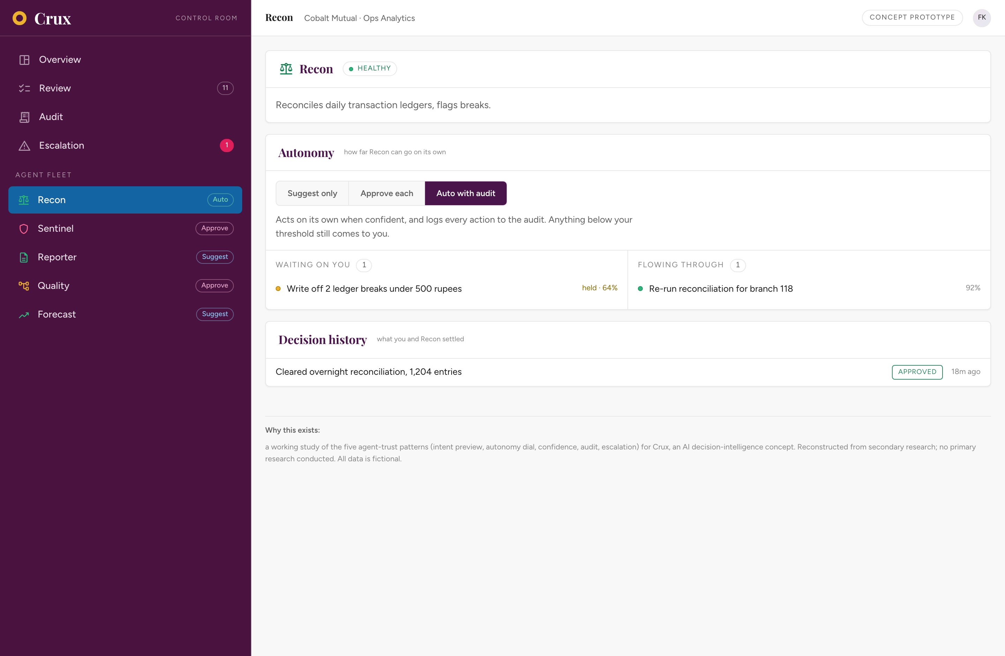The image size is (1005, 656).
Task: Click the 18m ago timestamp
Action: (x=966, y=372)
